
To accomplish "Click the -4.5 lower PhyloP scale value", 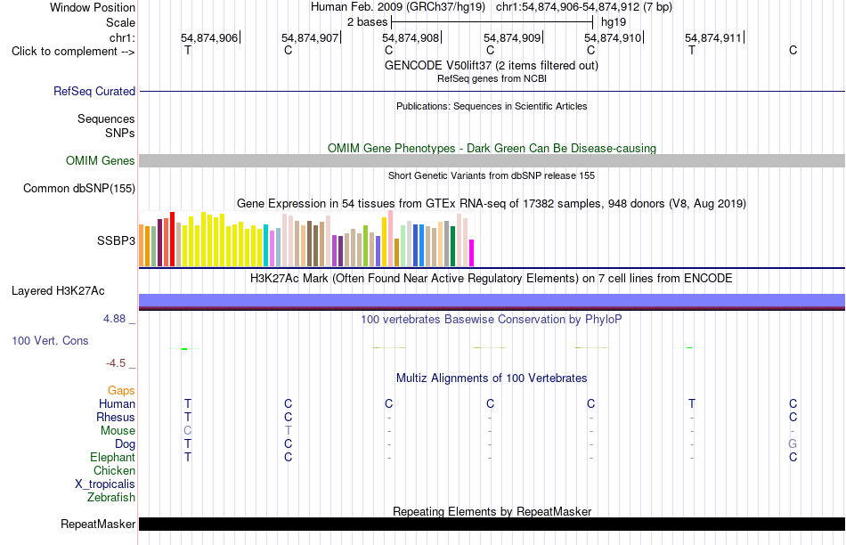I will (116, 363).
